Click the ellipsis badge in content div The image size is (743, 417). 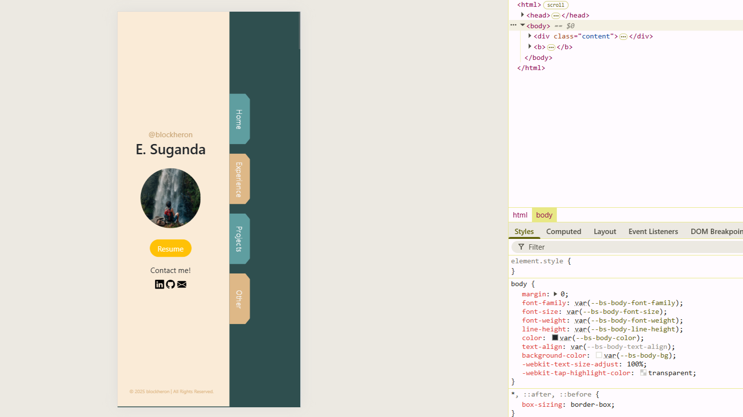click(623, 36)
